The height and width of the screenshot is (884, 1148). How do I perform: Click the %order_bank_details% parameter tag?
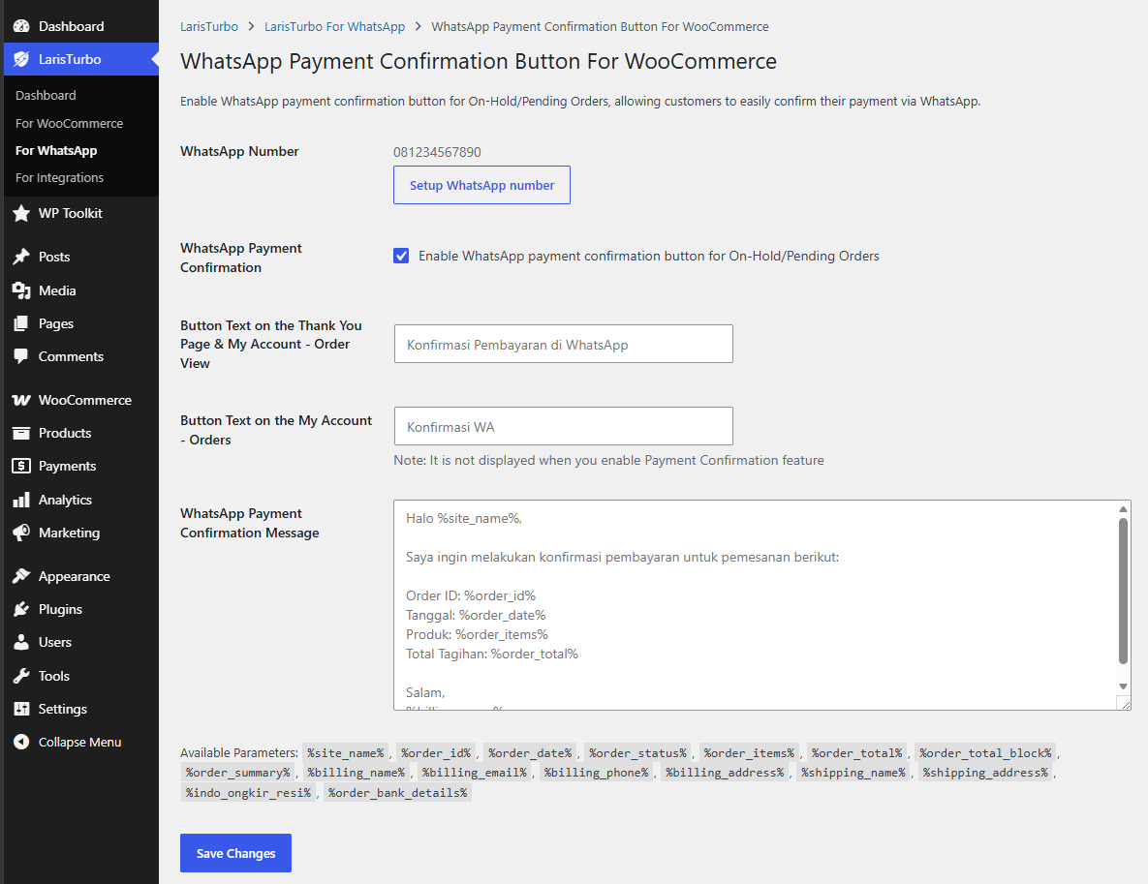[x=397, y=793]
